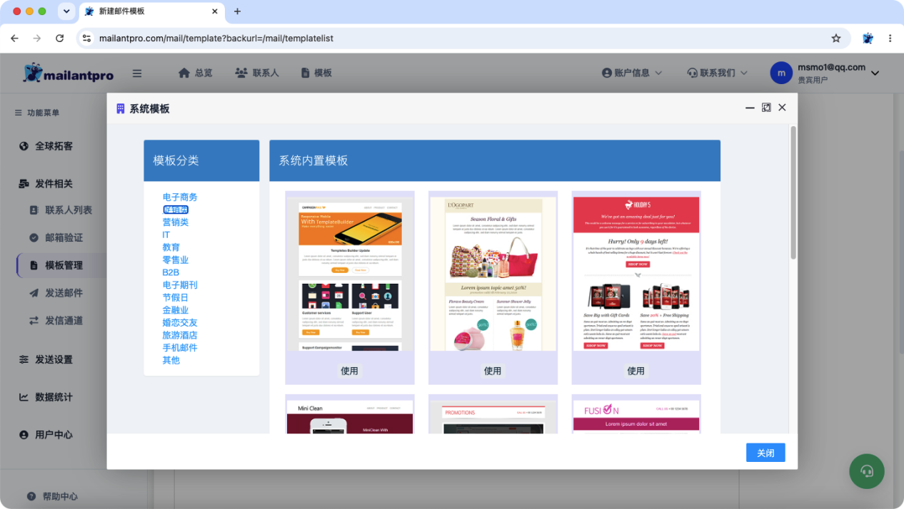Open the Mini Clean template thumbnail
This screenshot has width=904, height=509.
click(350, 416)
